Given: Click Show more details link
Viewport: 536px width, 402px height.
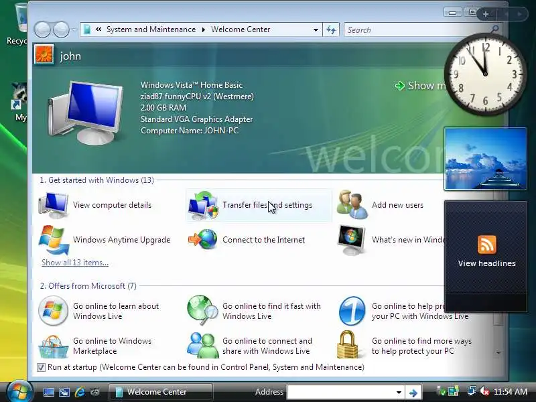Looking at the screenshot, I should coord(421,86).
